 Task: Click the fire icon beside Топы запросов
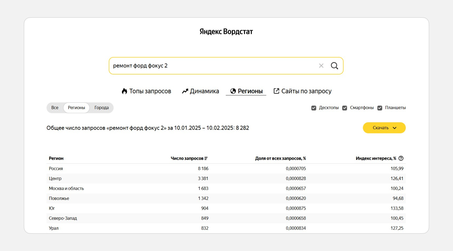coord(124,91)
